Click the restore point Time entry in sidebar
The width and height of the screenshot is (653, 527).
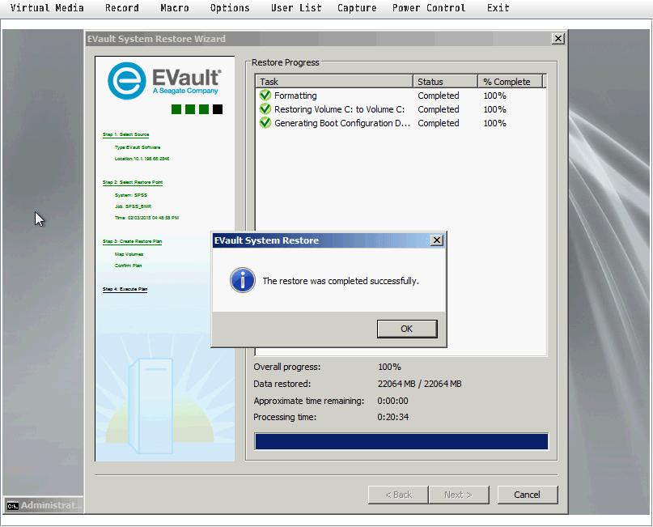[x=146, y=218]
